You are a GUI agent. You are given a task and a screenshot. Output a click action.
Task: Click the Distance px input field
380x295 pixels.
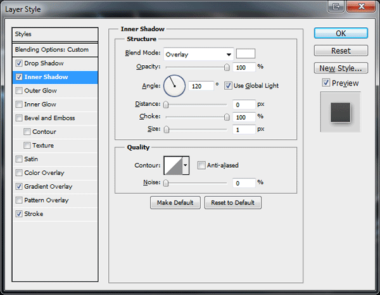coord(244,104)
